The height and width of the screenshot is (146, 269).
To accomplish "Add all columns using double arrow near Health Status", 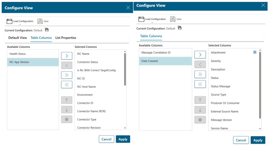I will click(66, 75).
